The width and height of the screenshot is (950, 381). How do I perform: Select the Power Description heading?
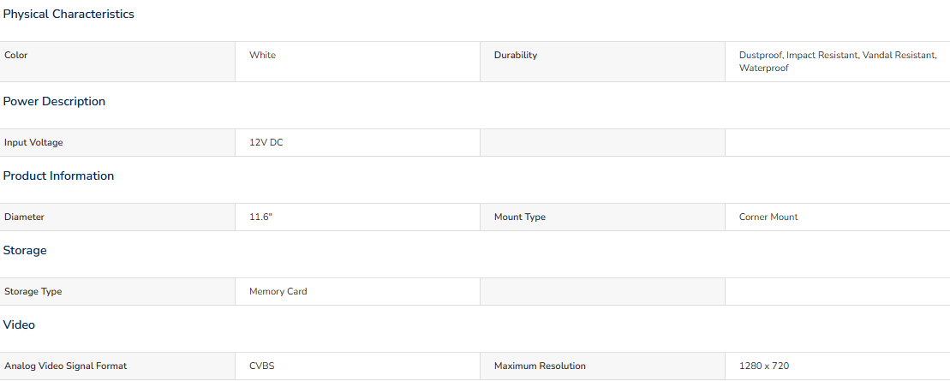(x=54, y=101)
